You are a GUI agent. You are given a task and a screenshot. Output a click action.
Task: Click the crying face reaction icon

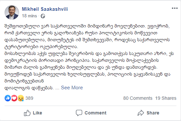click(21, 98)
